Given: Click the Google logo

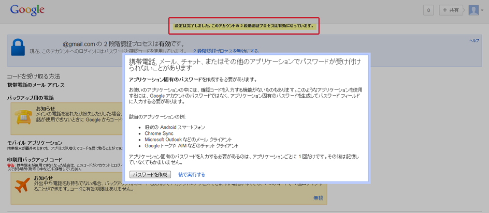Looking at the screenshot, I should (x=27, y=10).
